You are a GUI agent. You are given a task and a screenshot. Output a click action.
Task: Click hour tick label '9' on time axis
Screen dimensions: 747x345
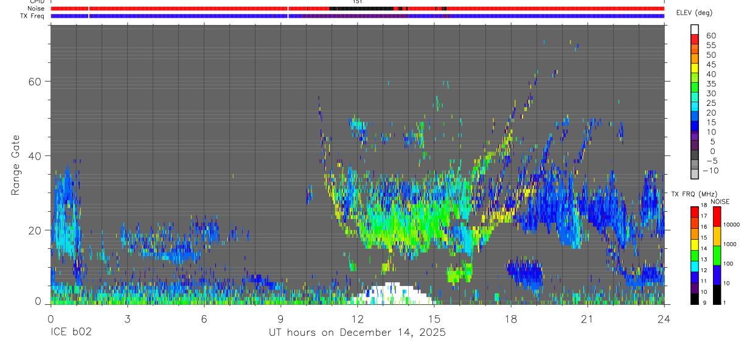pos(280,319)
